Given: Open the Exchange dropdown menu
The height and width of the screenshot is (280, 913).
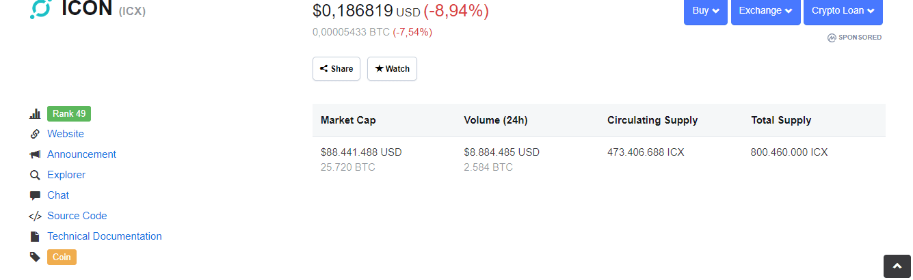Looking at the screenshot, I should 765,11.
